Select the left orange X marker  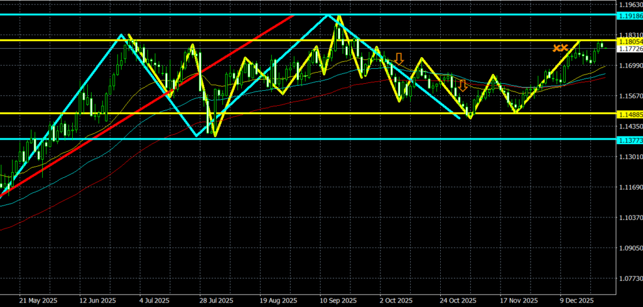[x=556, y=48]
